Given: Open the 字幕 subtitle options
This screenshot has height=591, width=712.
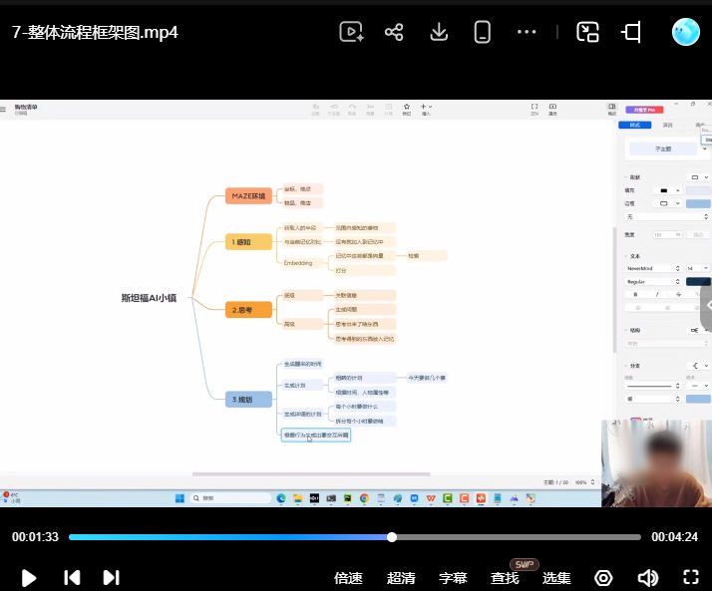Looking at the screenshot, I should coord(453,578).
